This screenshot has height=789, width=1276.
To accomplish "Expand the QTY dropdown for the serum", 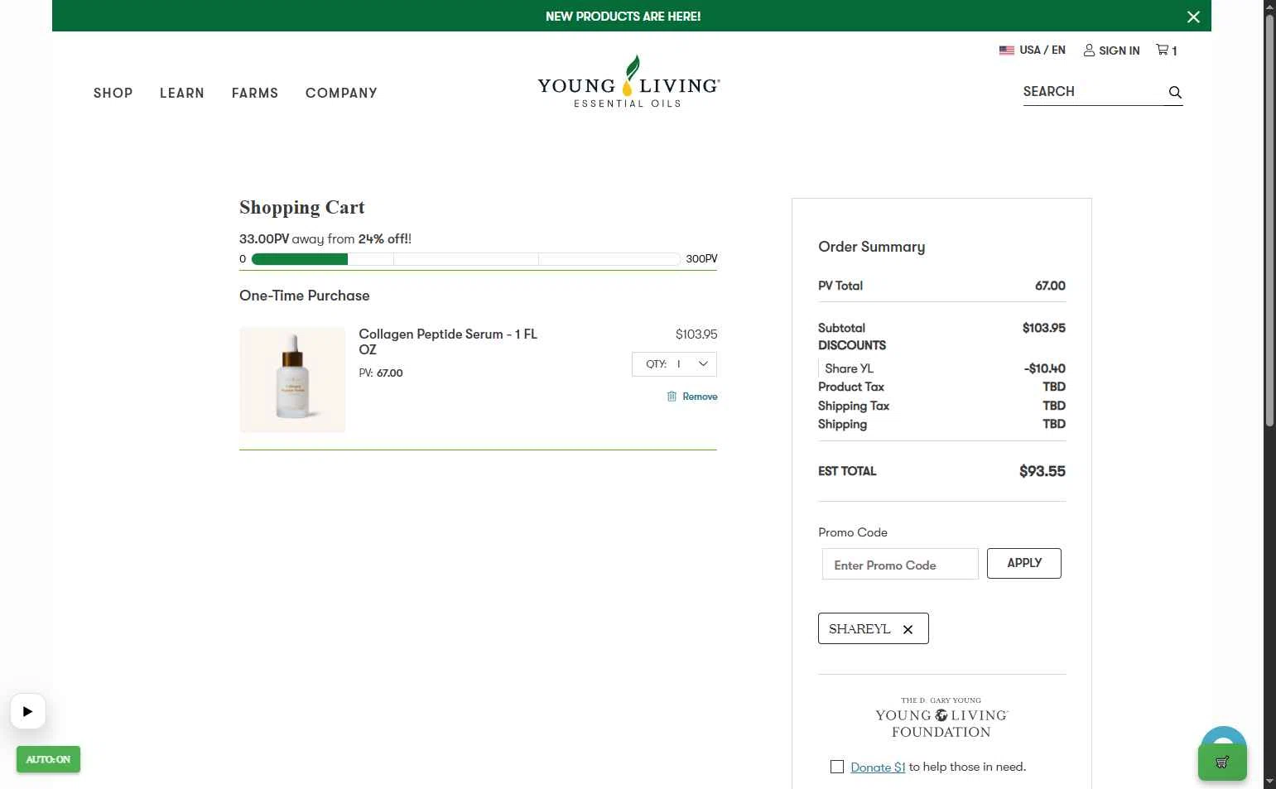I will pyautogui.click(x=674, y=364).
